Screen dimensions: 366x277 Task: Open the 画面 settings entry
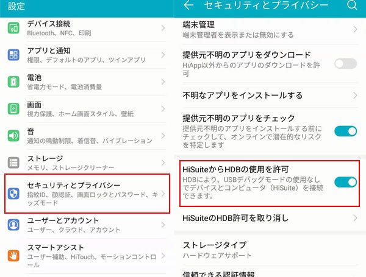[x=87, y=109]
